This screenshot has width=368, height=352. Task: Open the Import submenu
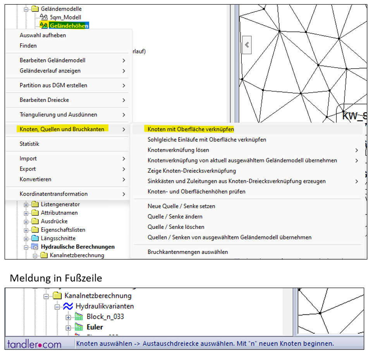coord(28,159)
